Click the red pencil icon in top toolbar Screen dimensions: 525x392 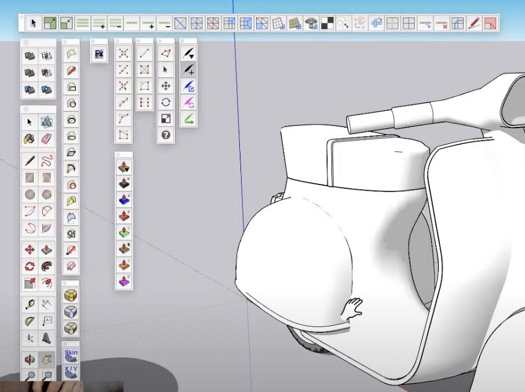pos(474,23)
